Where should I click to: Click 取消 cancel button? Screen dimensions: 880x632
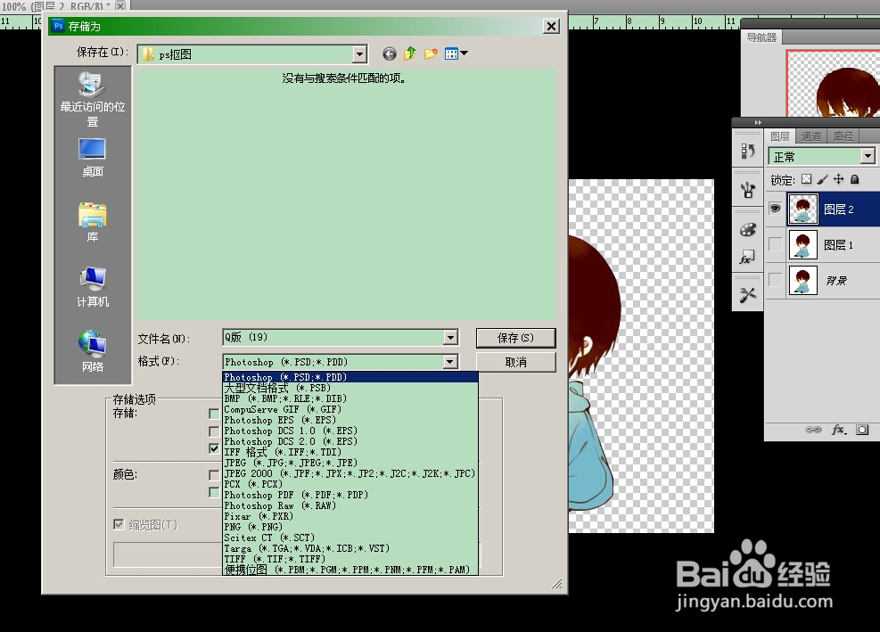click(515, 362)
